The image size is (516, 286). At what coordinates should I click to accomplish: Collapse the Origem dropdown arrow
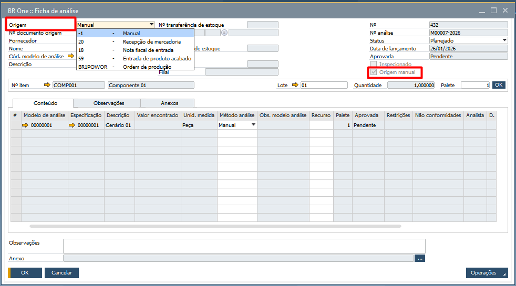coord(151,25)
